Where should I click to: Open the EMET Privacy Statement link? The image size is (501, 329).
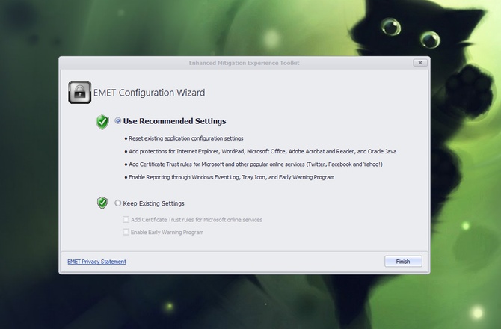click(96, 262)
